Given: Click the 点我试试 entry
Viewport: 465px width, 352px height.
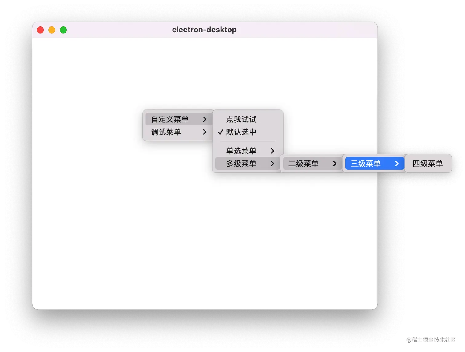Looking at the screenshot, I should pyautogui.click(x=241, y=119).
